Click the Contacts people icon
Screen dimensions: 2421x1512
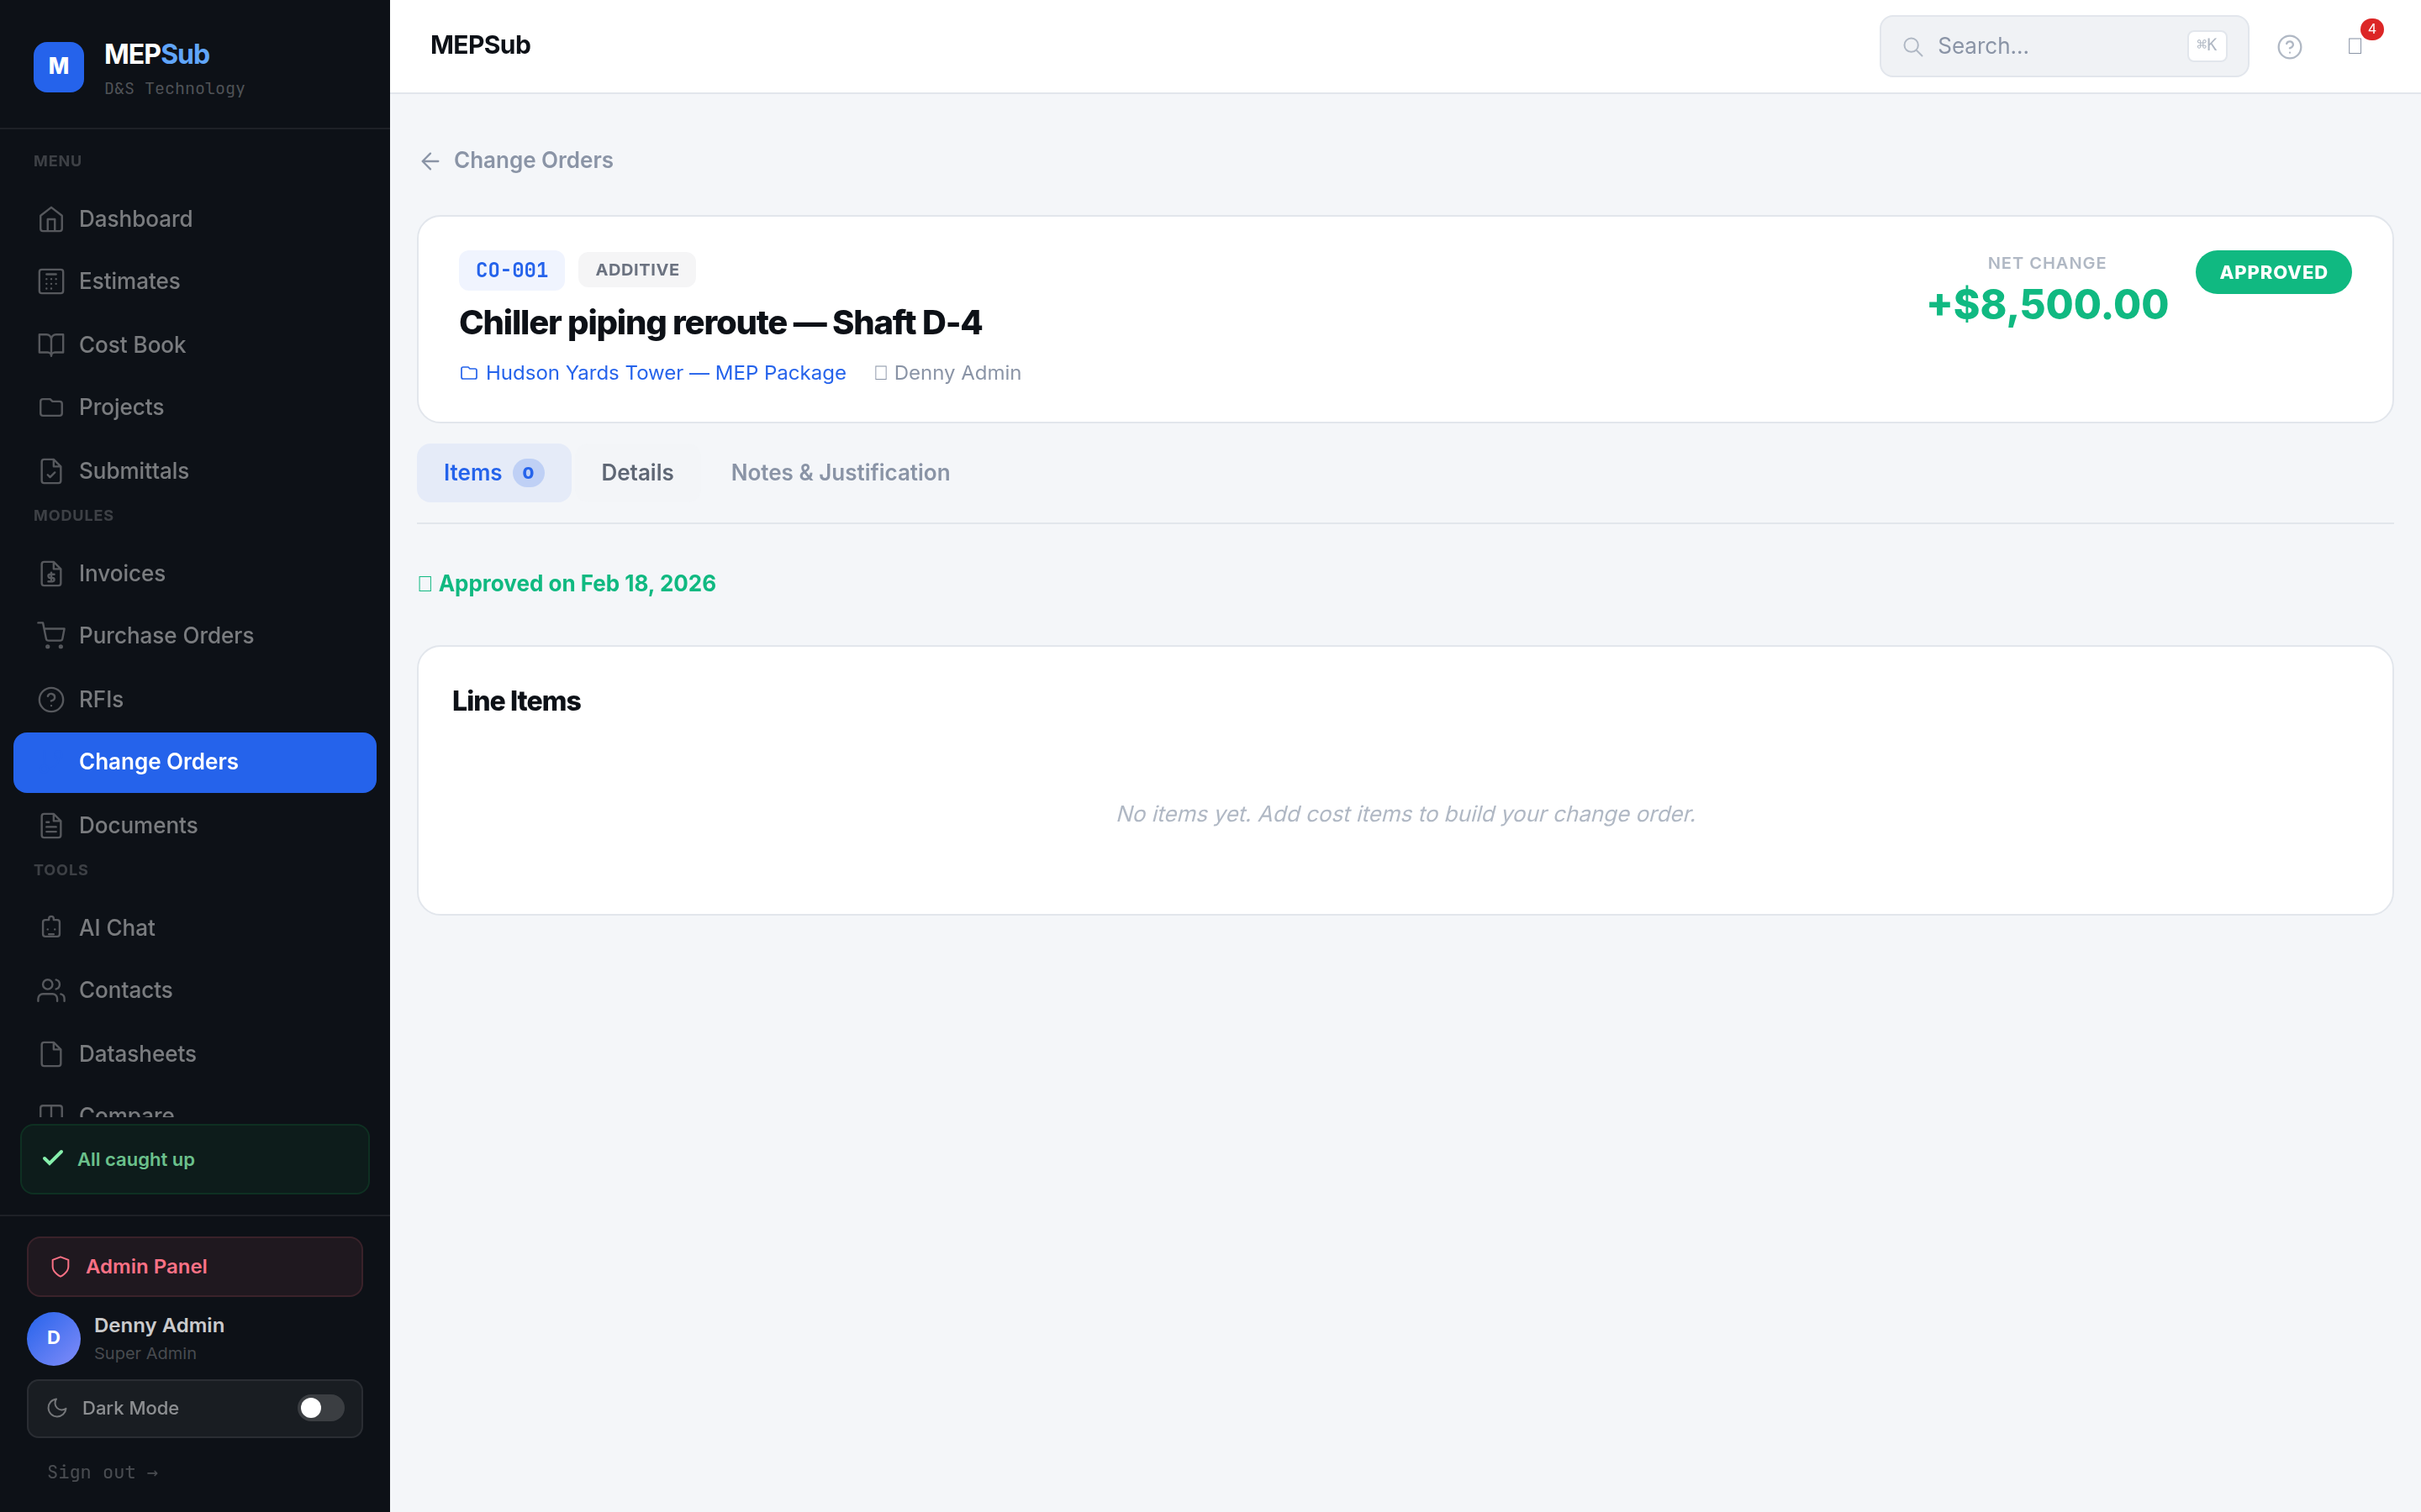[51, 990]
